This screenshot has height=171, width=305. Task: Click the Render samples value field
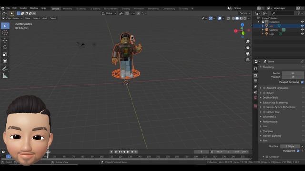tap(293, 73)
